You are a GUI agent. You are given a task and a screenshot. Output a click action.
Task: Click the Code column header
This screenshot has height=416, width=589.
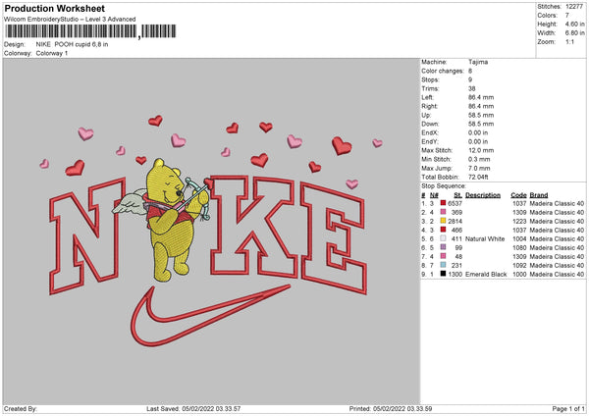(x=519, y=194)
